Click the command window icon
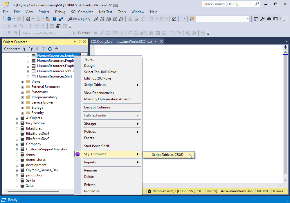 pyautogui.click(x=275, y=19)
